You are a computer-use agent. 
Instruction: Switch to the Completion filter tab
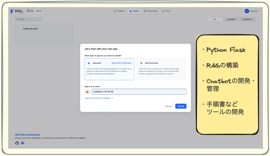click(x=247, y=19)
